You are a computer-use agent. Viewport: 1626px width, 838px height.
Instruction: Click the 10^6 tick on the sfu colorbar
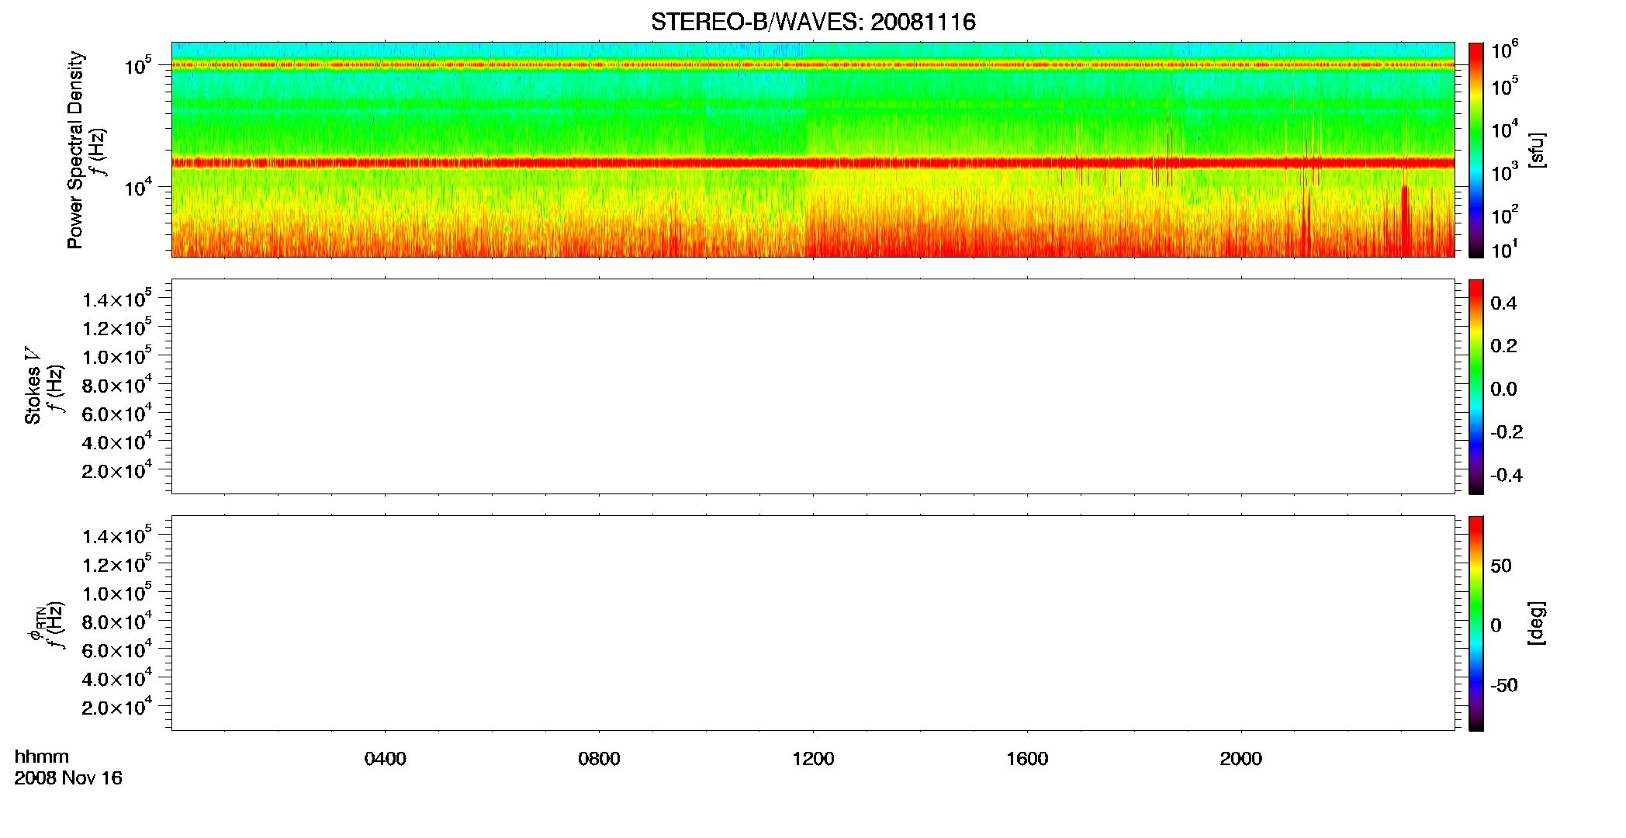point(1504,50)
